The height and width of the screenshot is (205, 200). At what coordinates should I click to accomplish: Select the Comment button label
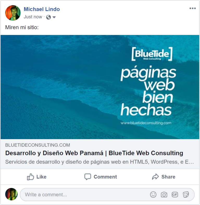tap(105, 177)
